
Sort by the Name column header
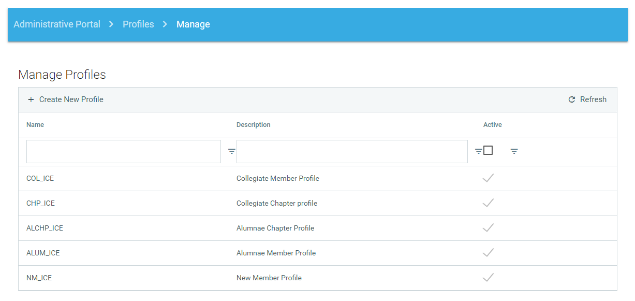tap(35, 125)
